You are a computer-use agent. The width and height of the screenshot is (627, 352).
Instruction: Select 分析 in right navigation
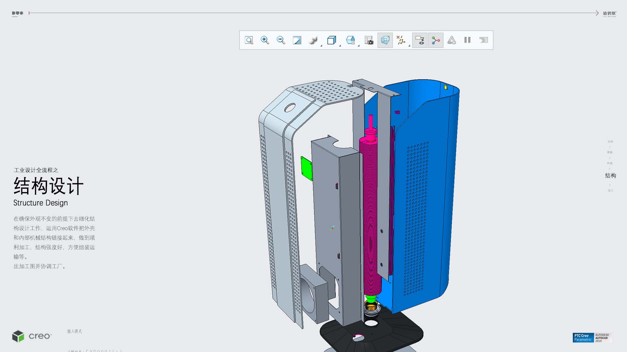[x=610, y=141]
